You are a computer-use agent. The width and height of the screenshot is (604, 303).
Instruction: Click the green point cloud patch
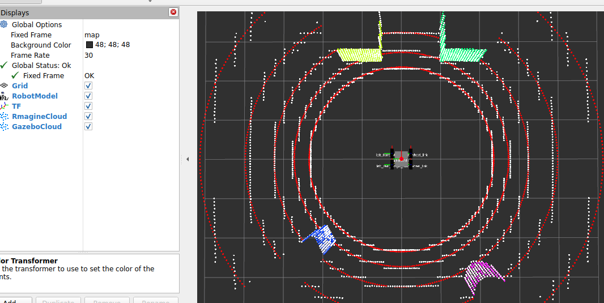[x=462, y=55]
